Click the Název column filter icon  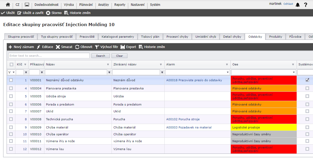[108, 64]
